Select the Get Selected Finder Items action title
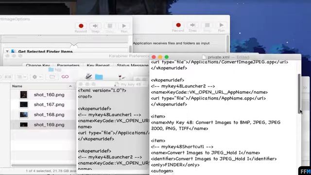The height and width of the screenshot is (175, 311). click(x=45, y=52)
